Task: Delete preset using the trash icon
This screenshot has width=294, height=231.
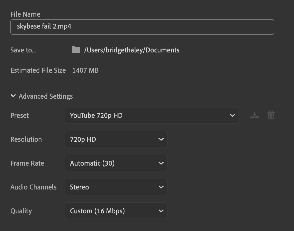Action: (x=271, y=115)
